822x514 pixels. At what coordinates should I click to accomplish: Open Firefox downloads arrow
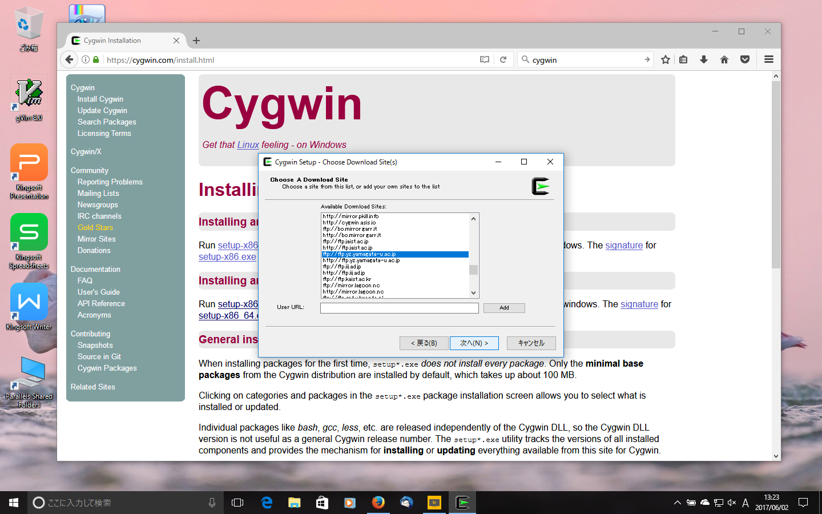point(704,59)
